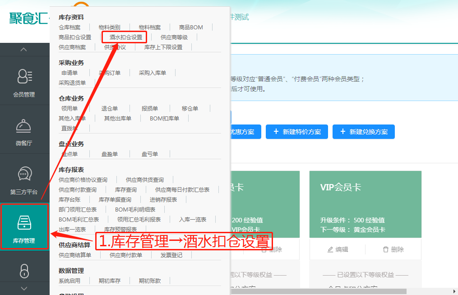Select 库存管理 in the sidebar
The image size is (458, 295).
coord(24,227)
